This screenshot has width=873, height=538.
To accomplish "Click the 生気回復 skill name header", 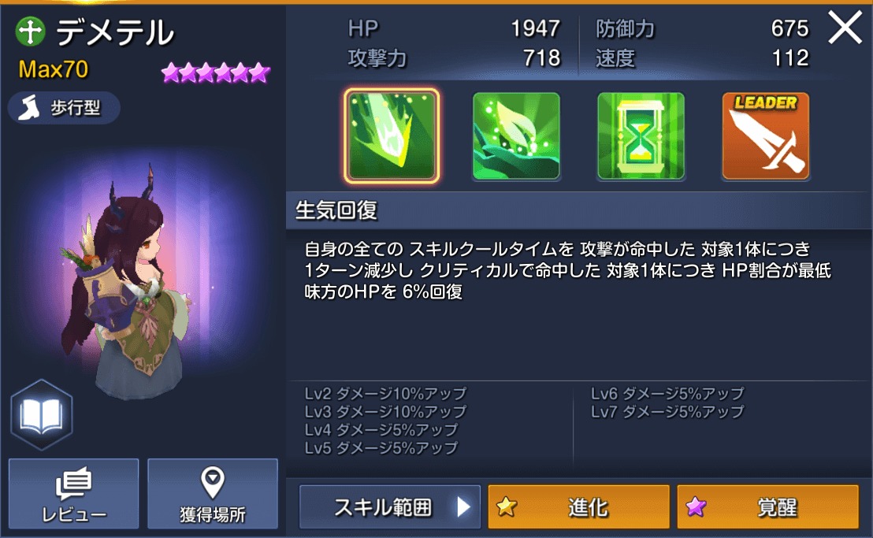I will (336, 210).
